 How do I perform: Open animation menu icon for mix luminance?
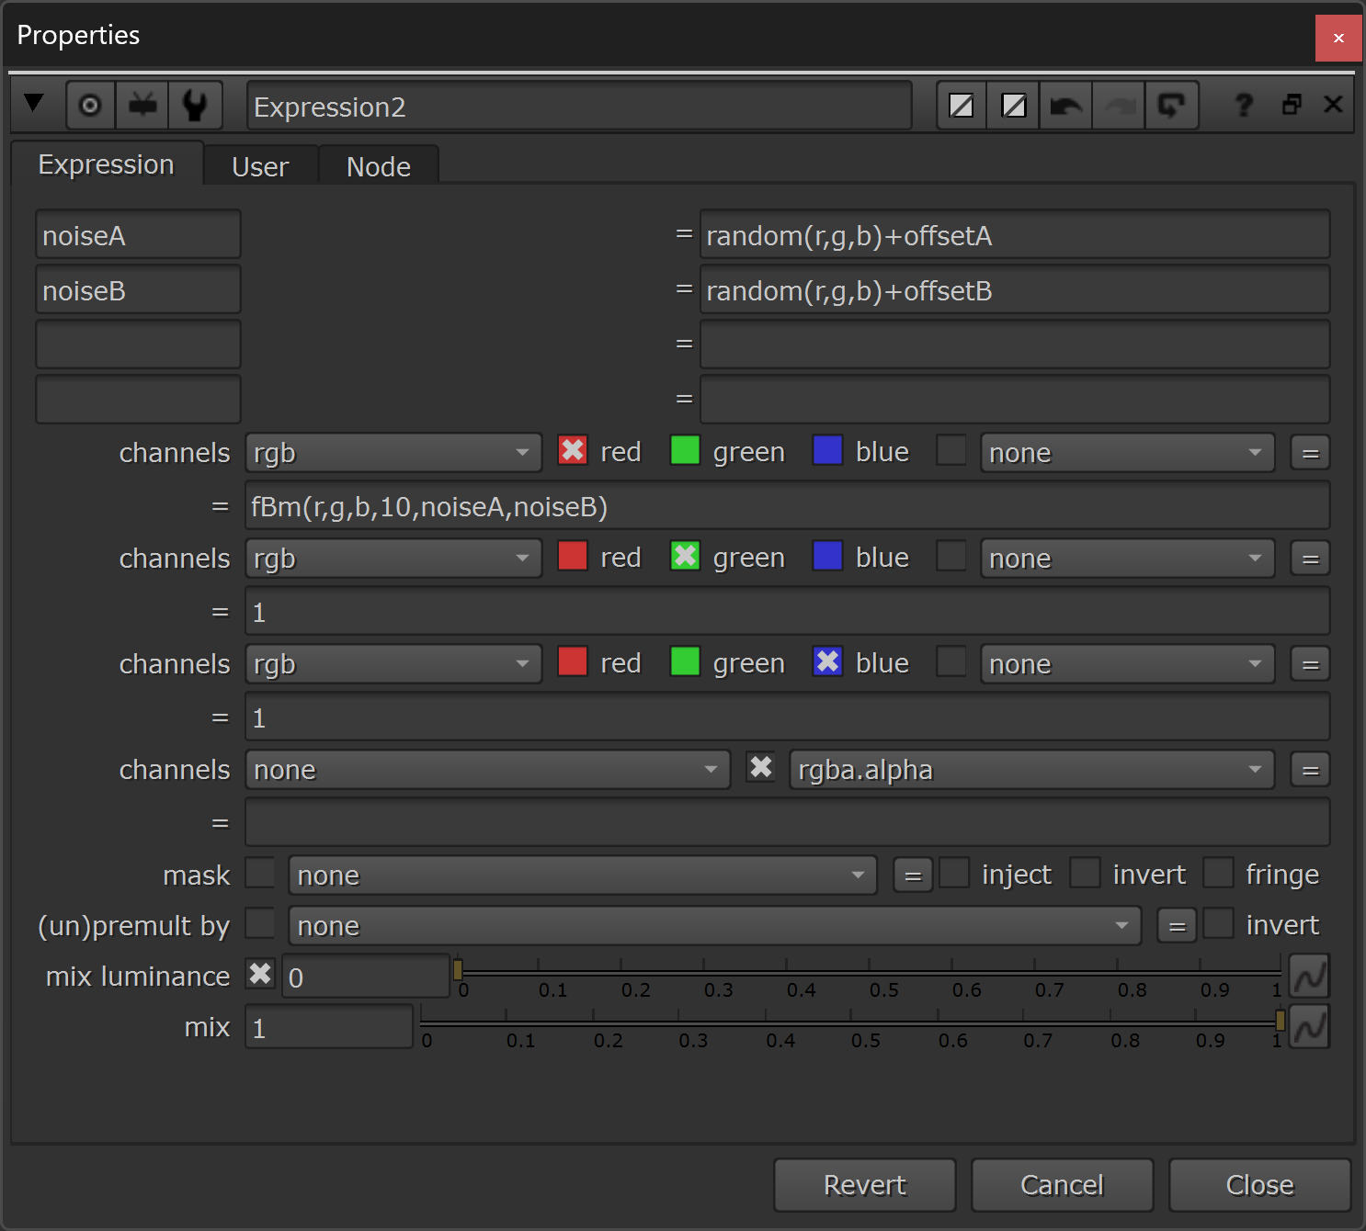click(1309, 976)
